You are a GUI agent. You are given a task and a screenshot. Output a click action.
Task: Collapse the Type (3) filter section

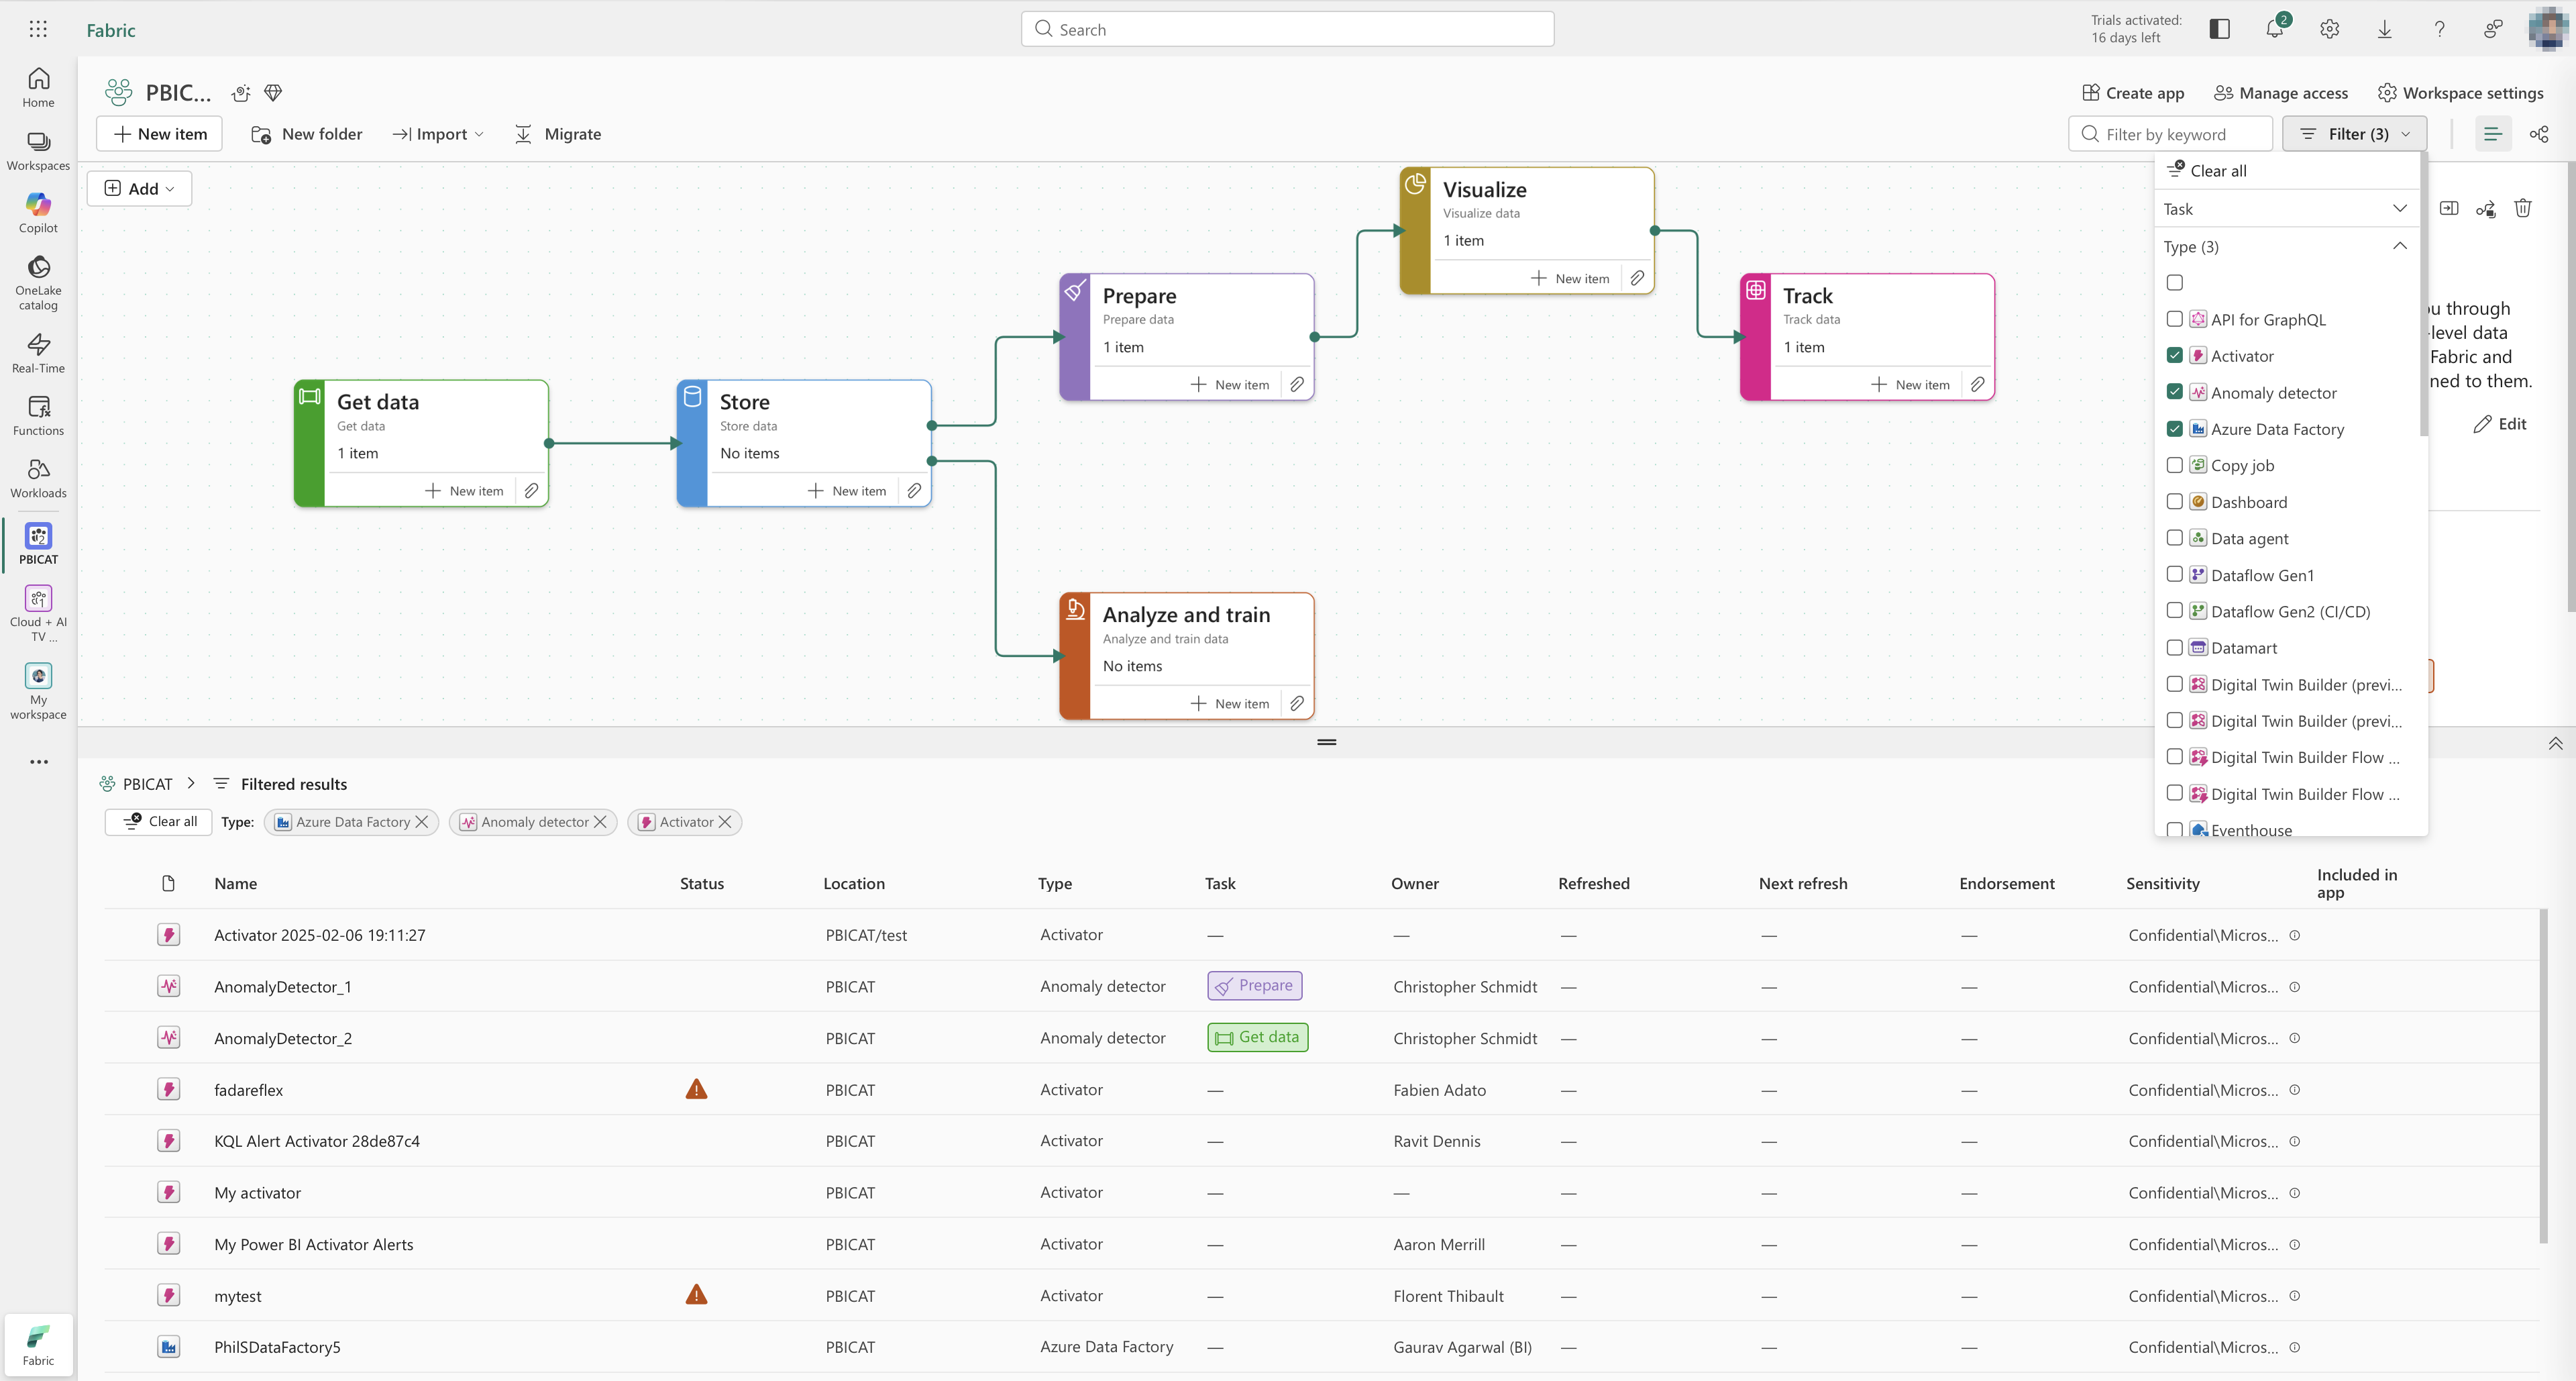click(2286, 246)
